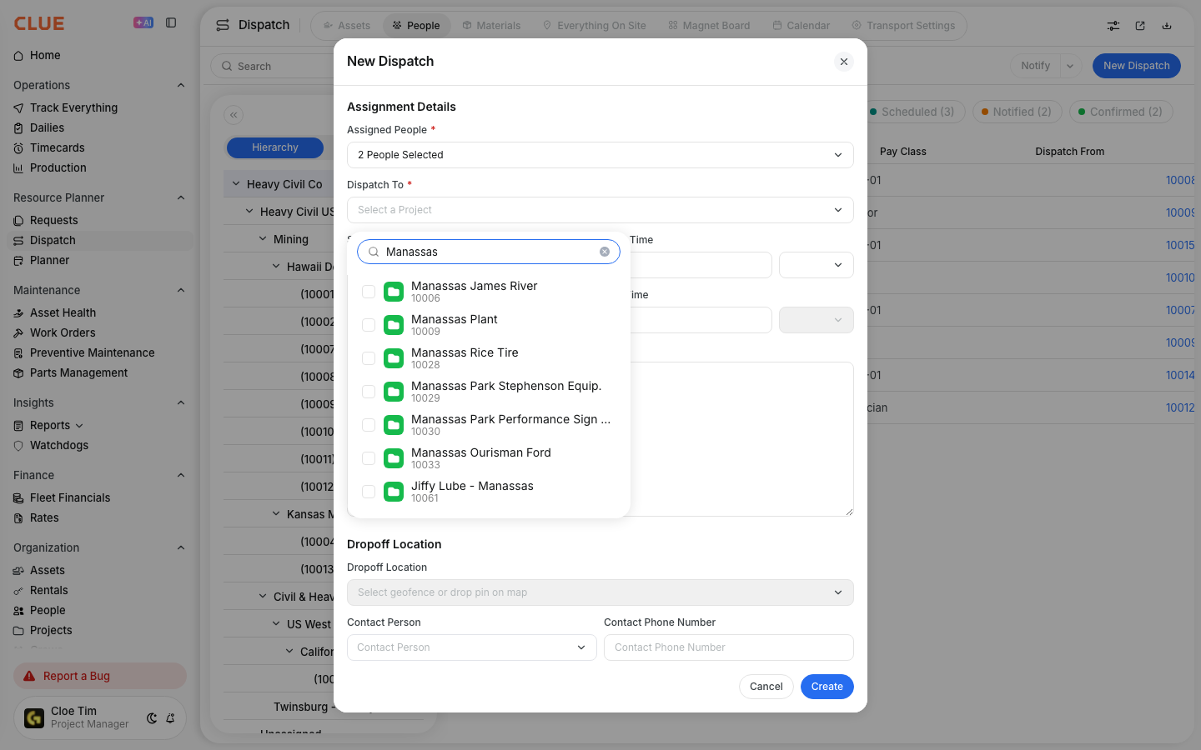Check the Manassas Rice Tire checkbox
The height and width of the screenshot is (750, 1201).
coord(369,358)
